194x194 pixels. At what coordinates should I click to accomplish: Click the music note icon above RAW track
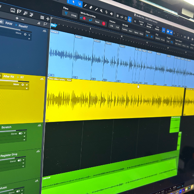[x=39, y=23]
